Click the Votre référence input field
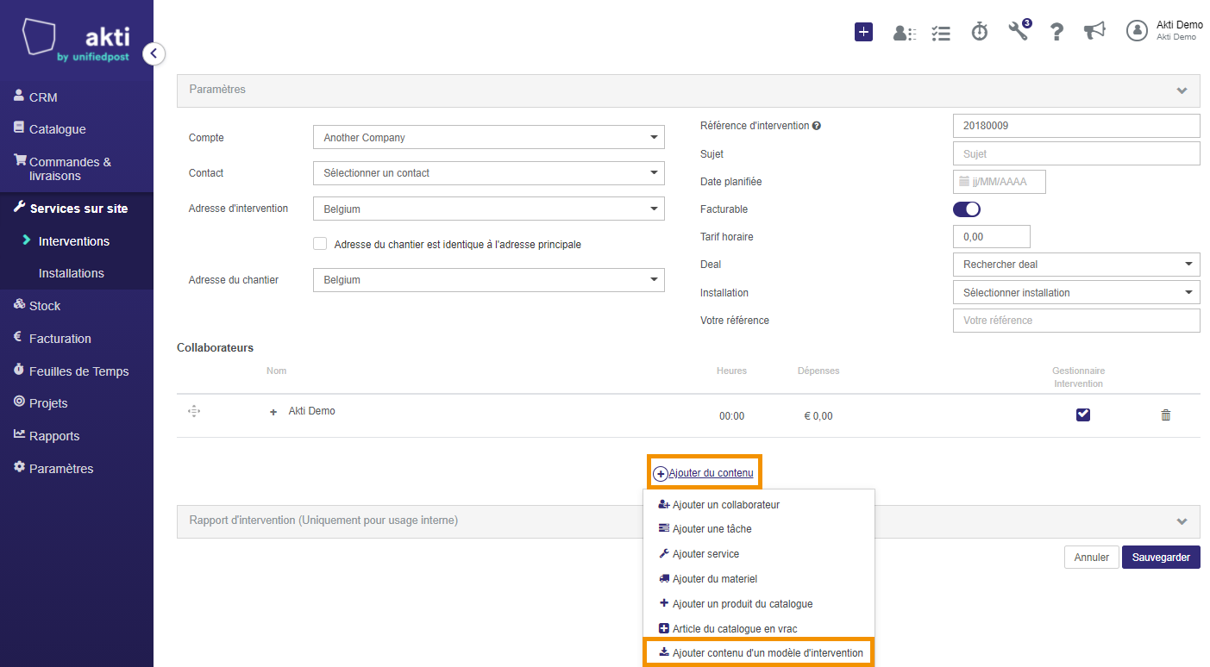 click(x=1076, y=320)
